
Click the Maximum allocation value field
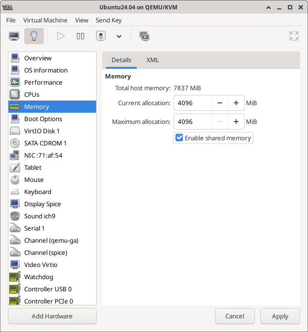193,122
